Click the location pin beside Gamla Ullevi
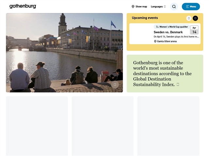This screenshot has width=209, height=156. click(155, 41)
